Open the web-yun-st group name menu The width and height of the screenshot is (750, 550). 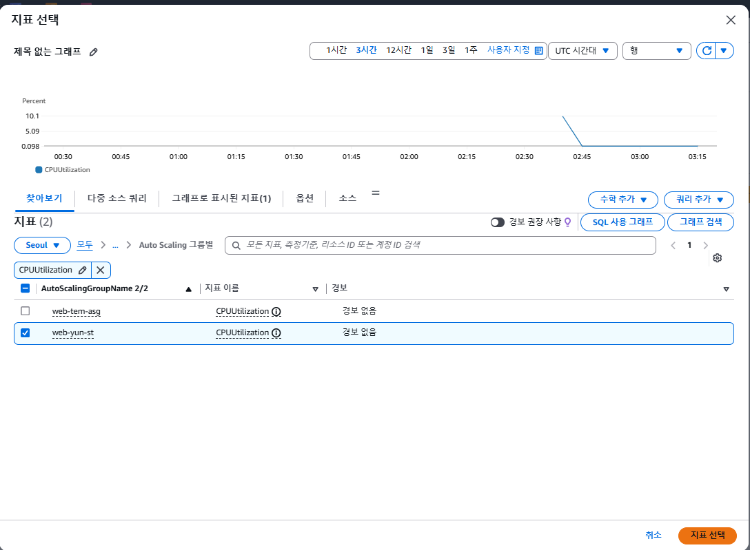(x=72, y=332)
